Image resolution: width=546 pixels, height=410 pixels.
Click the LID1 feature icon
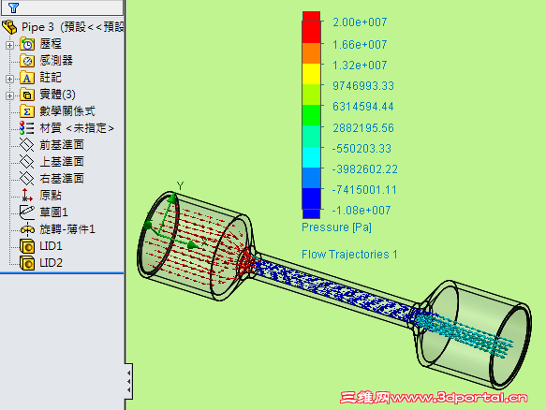click(x=27, y=246)
